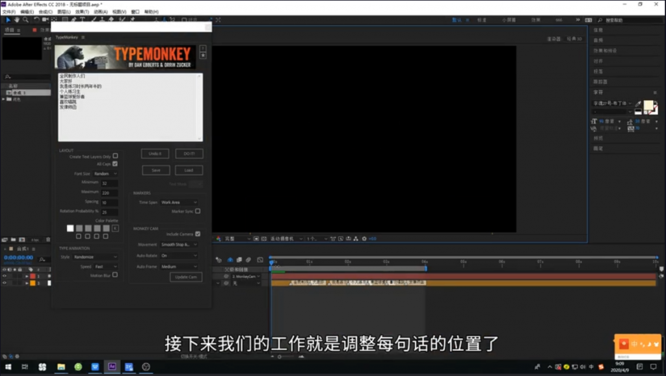Open the 效果(T) menu

(82, 12)
